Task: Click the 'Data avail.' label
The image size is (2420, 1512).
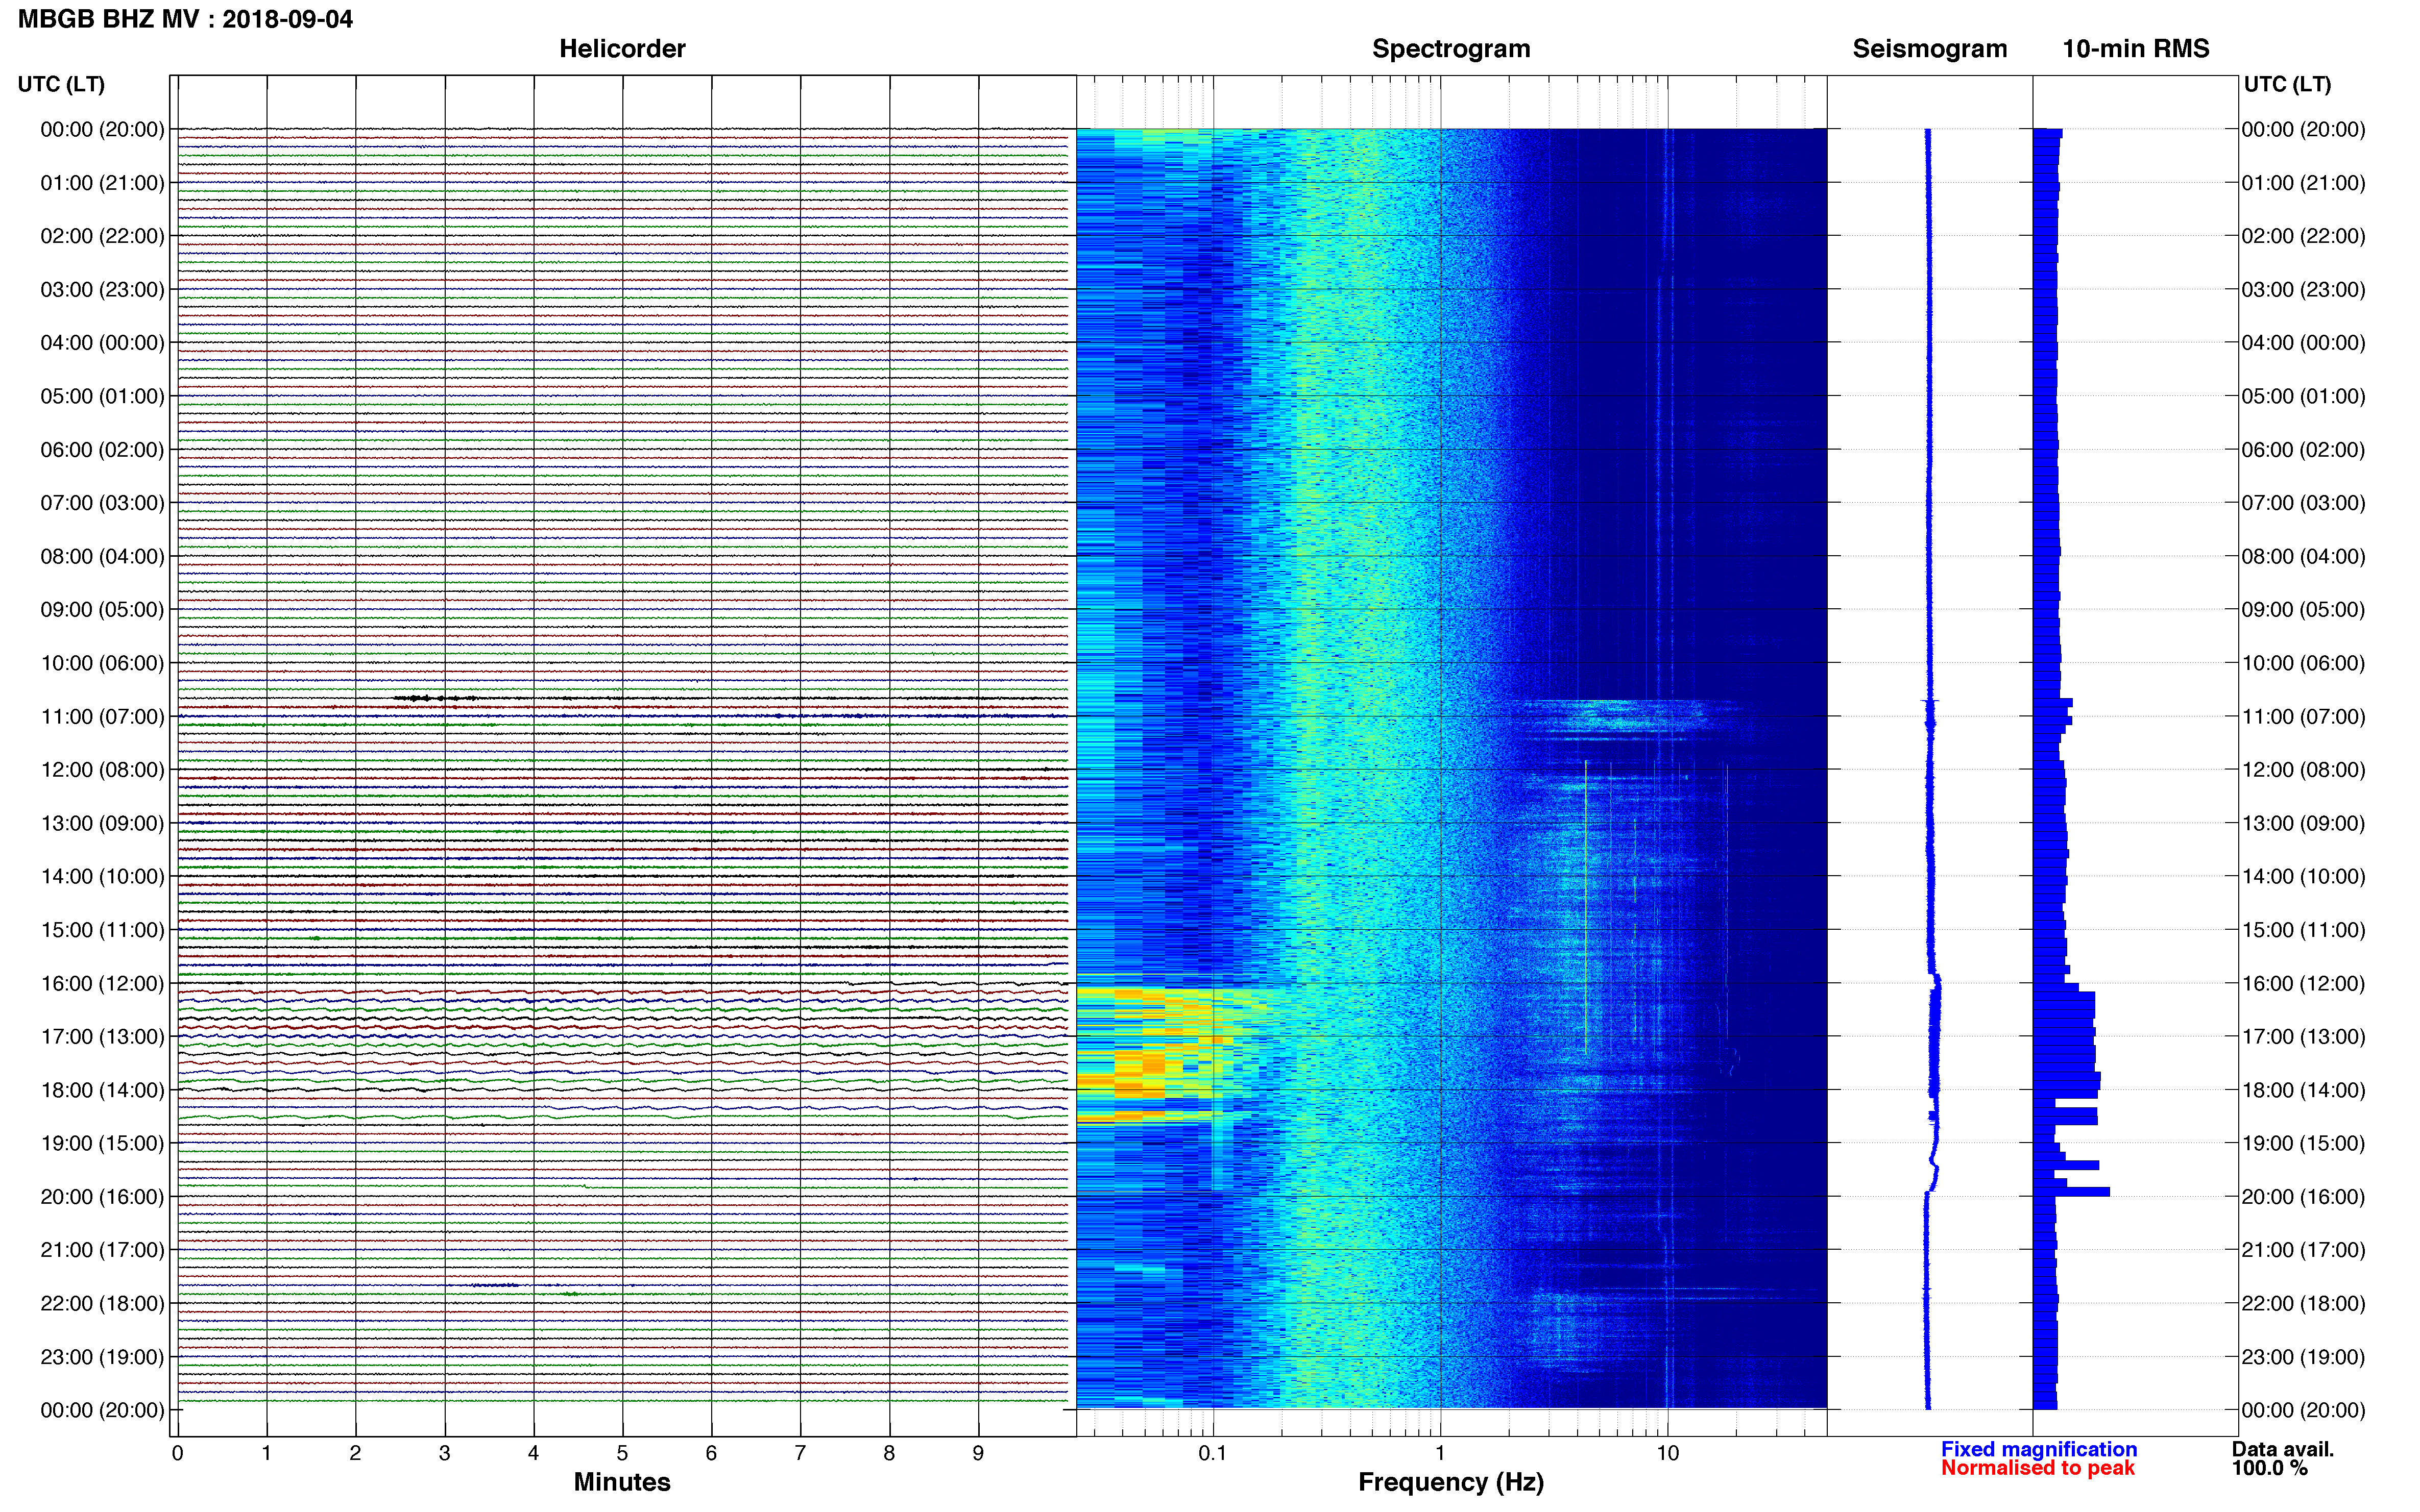Action: 2282,1449
